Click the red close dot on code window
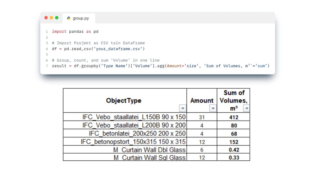The width and height of the screenshot is (313, 176). tap(46, 18)
